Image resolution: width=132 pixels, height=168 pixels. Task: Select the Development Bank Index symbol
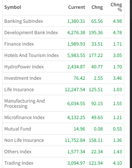click(31, 33)
